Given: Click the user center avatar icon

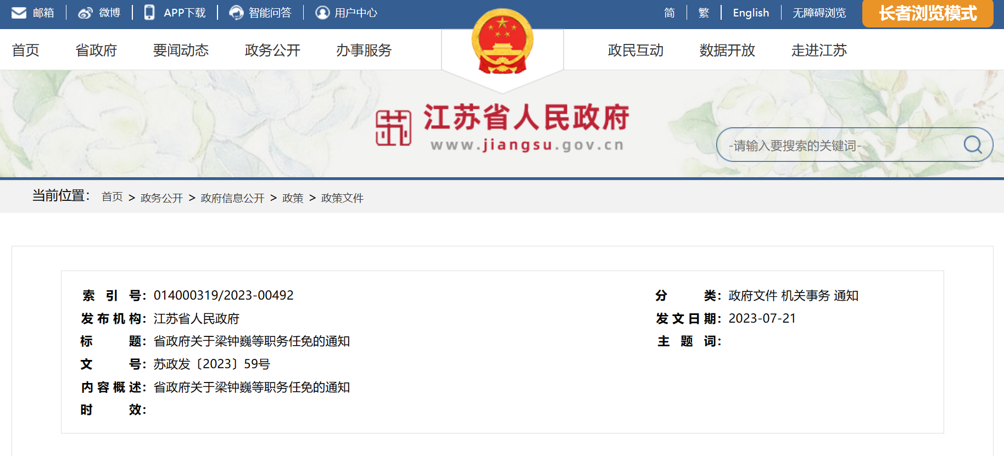Looking at the screenshot, I should pos(322,13).
